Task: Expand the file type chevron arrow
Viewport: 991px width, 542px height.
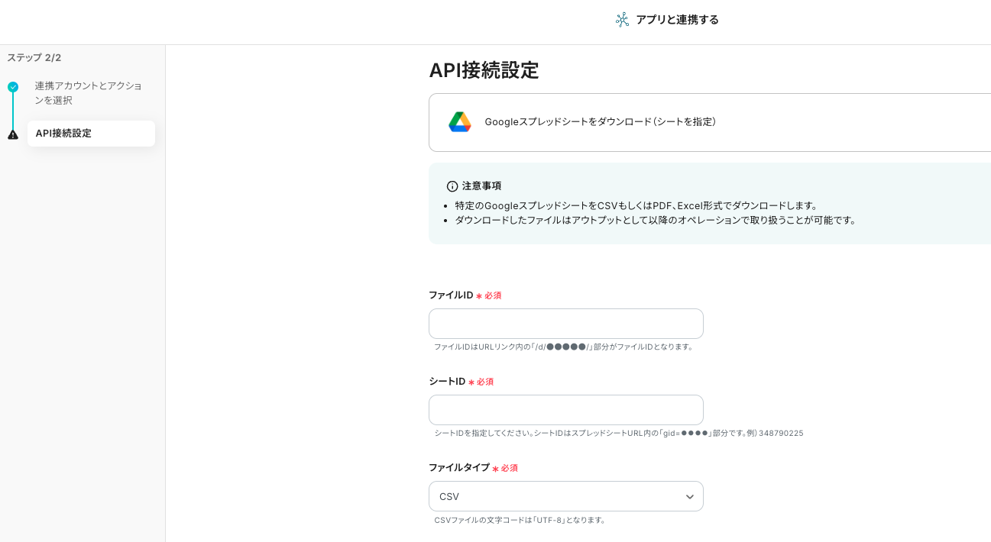Action: tap(689, 497)
